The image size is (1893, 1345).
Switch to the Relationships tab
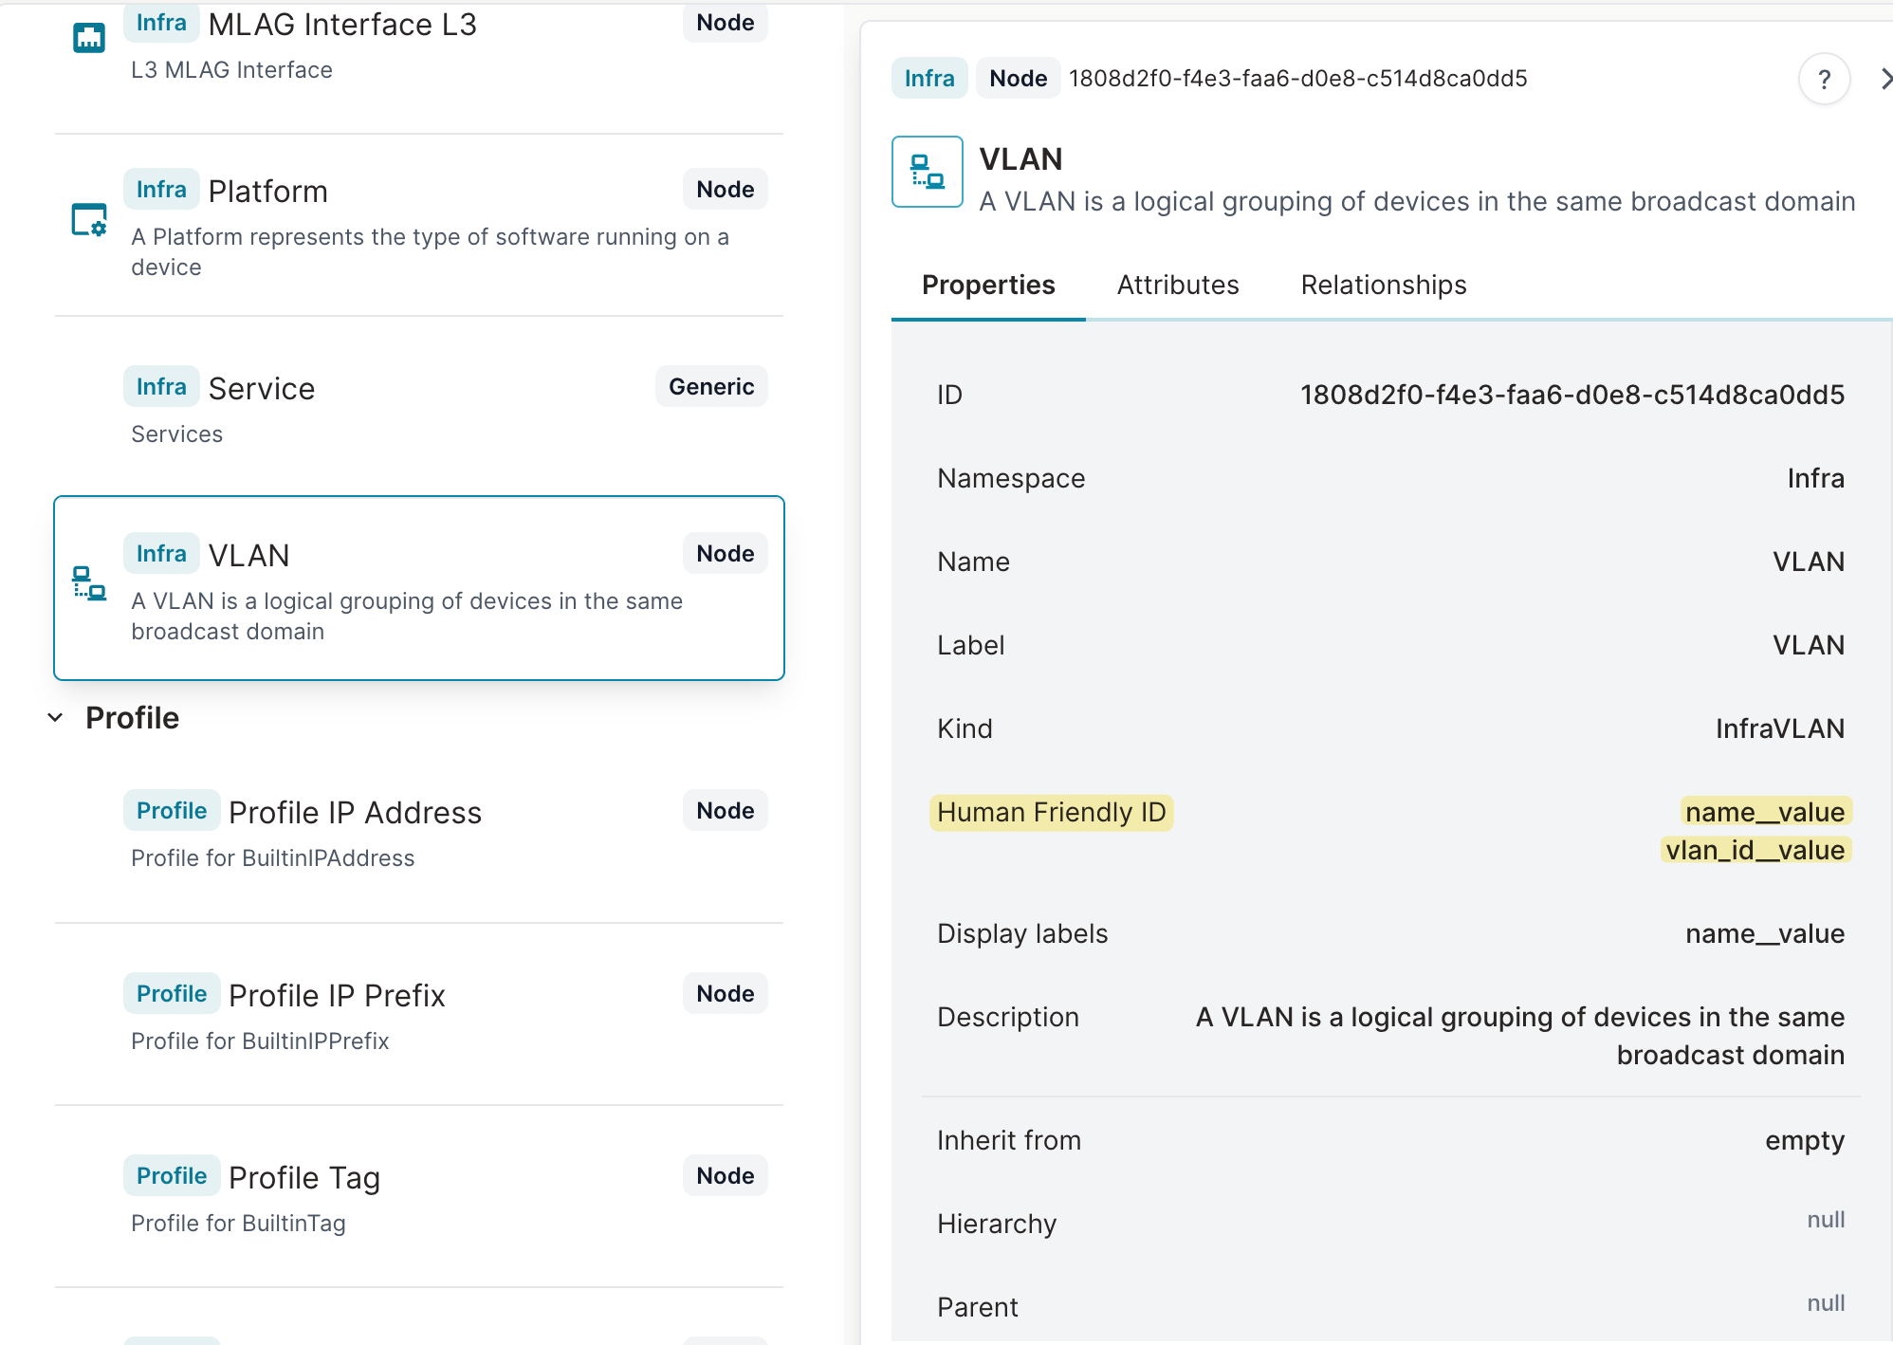point(1384,285)
